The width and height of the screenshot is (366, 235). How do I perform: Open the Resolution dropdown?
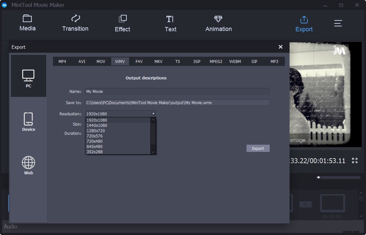tap(153, 113)
